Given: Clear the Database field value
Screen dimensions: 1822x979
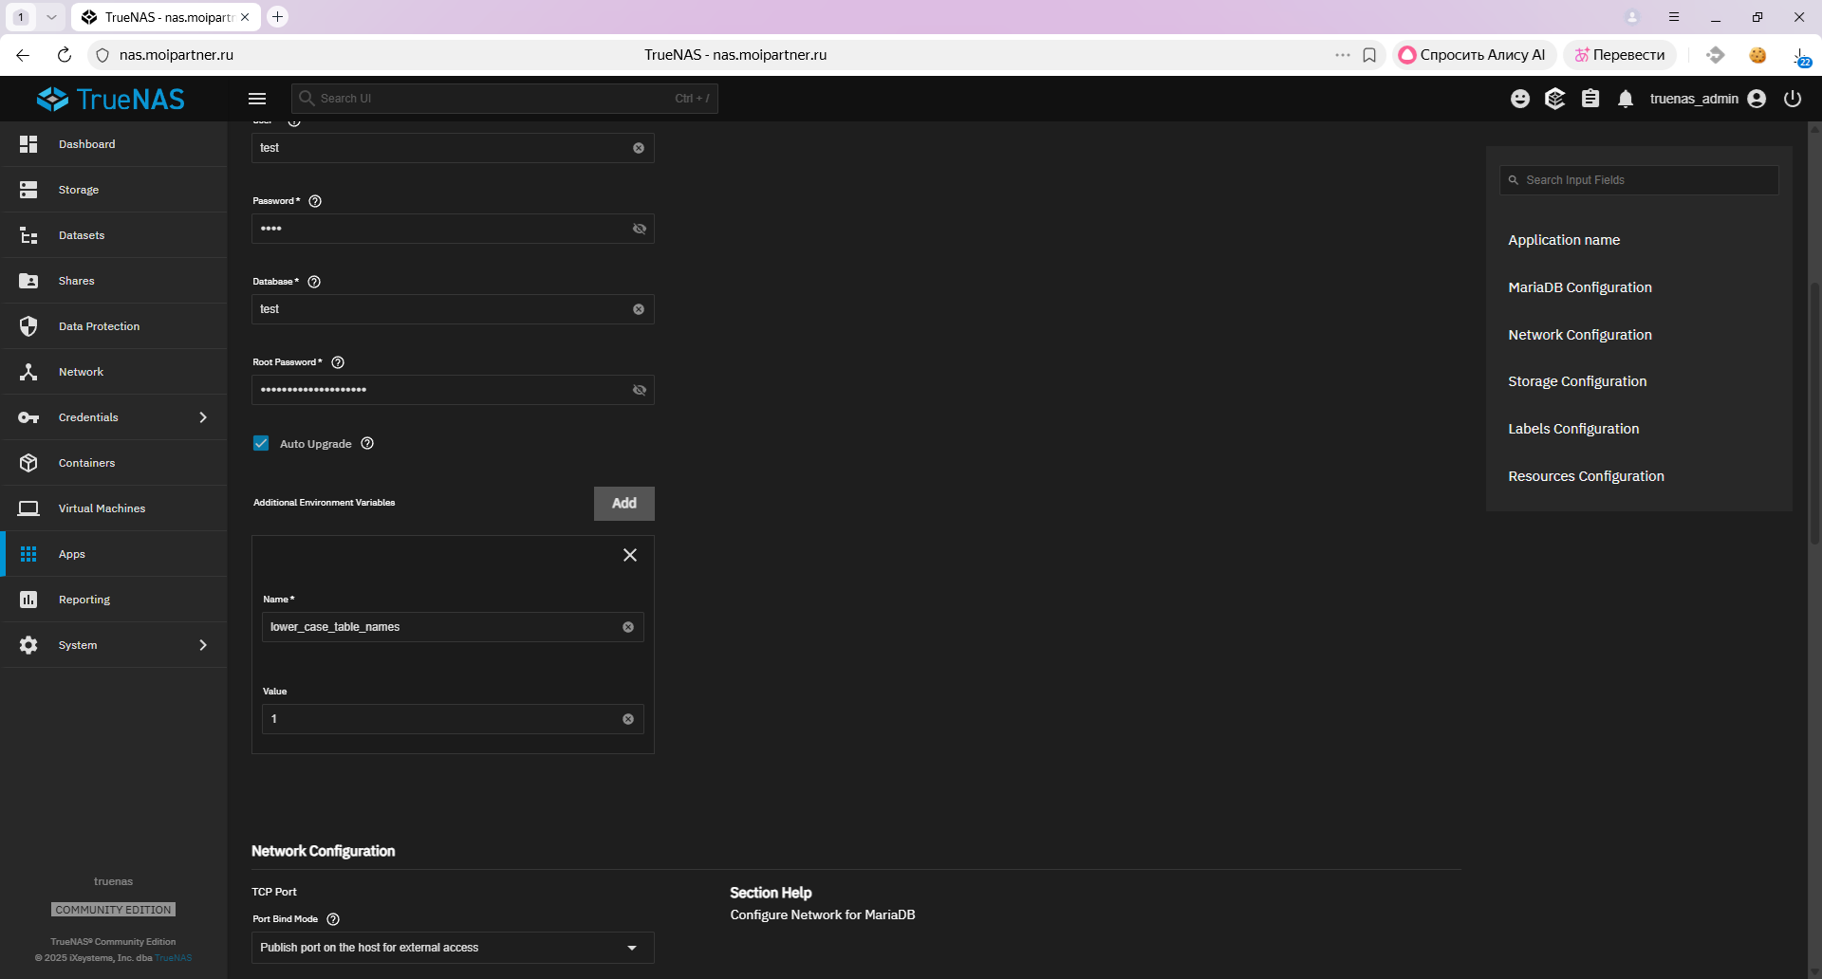Looking at the screenshot, I should tap(639, 309).
